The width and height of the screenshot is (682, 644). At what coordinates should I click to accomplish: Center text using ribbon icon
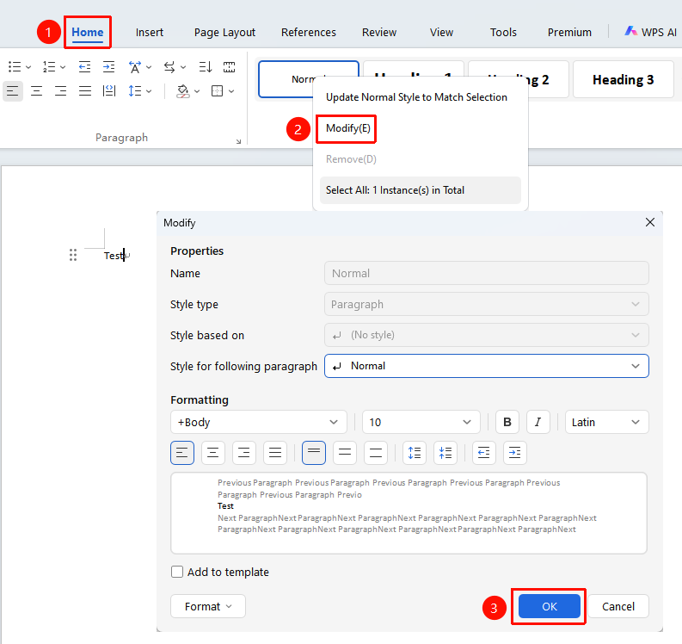pyautogui.click(x=36, y=91)
